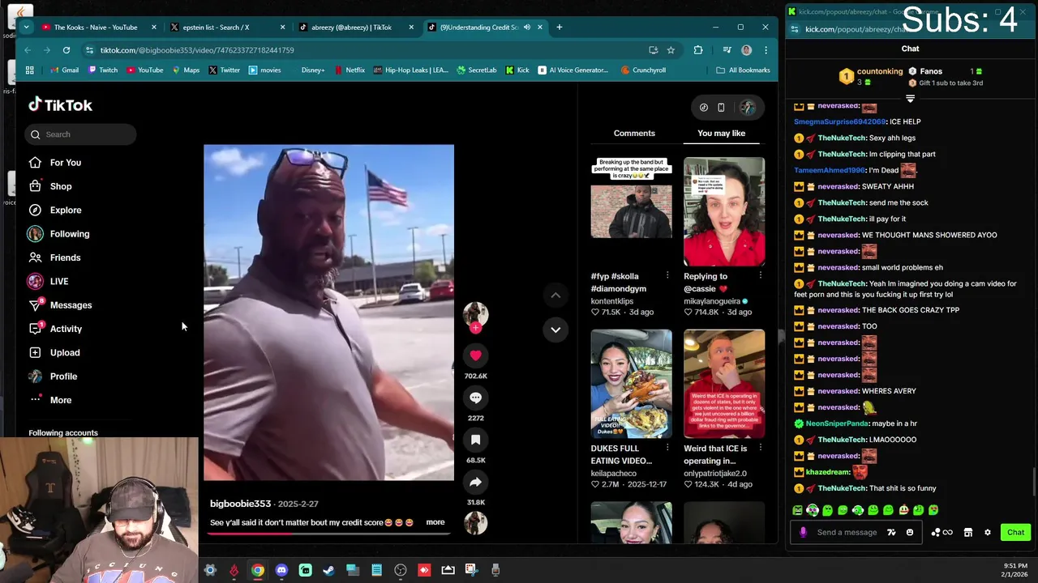Click the video progress bar under caption
Screen dimensions: 1038x583
click(x=328, y=533)
